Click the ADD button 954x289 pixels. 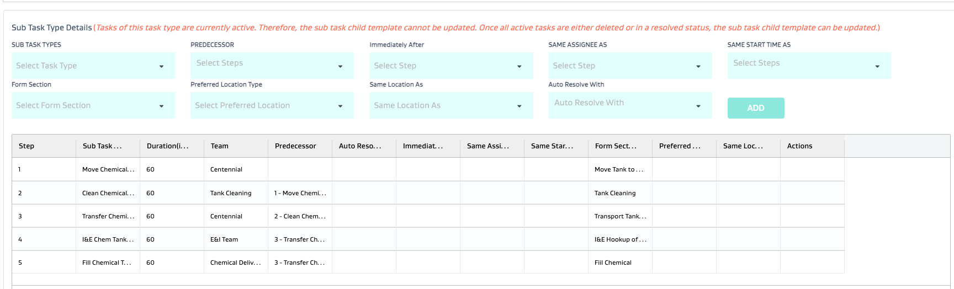755,108
